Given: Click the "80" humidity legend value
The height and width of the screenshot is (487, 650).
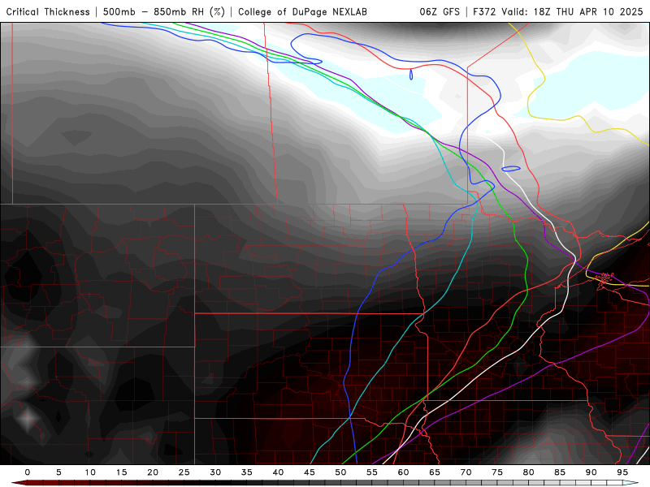Looking at the screenshot, I should (x=529, y=472).
